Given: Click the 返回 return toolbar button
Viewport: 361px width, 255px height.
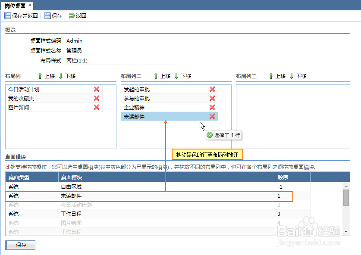Looking at the screenshot, I should pos(77,16).
